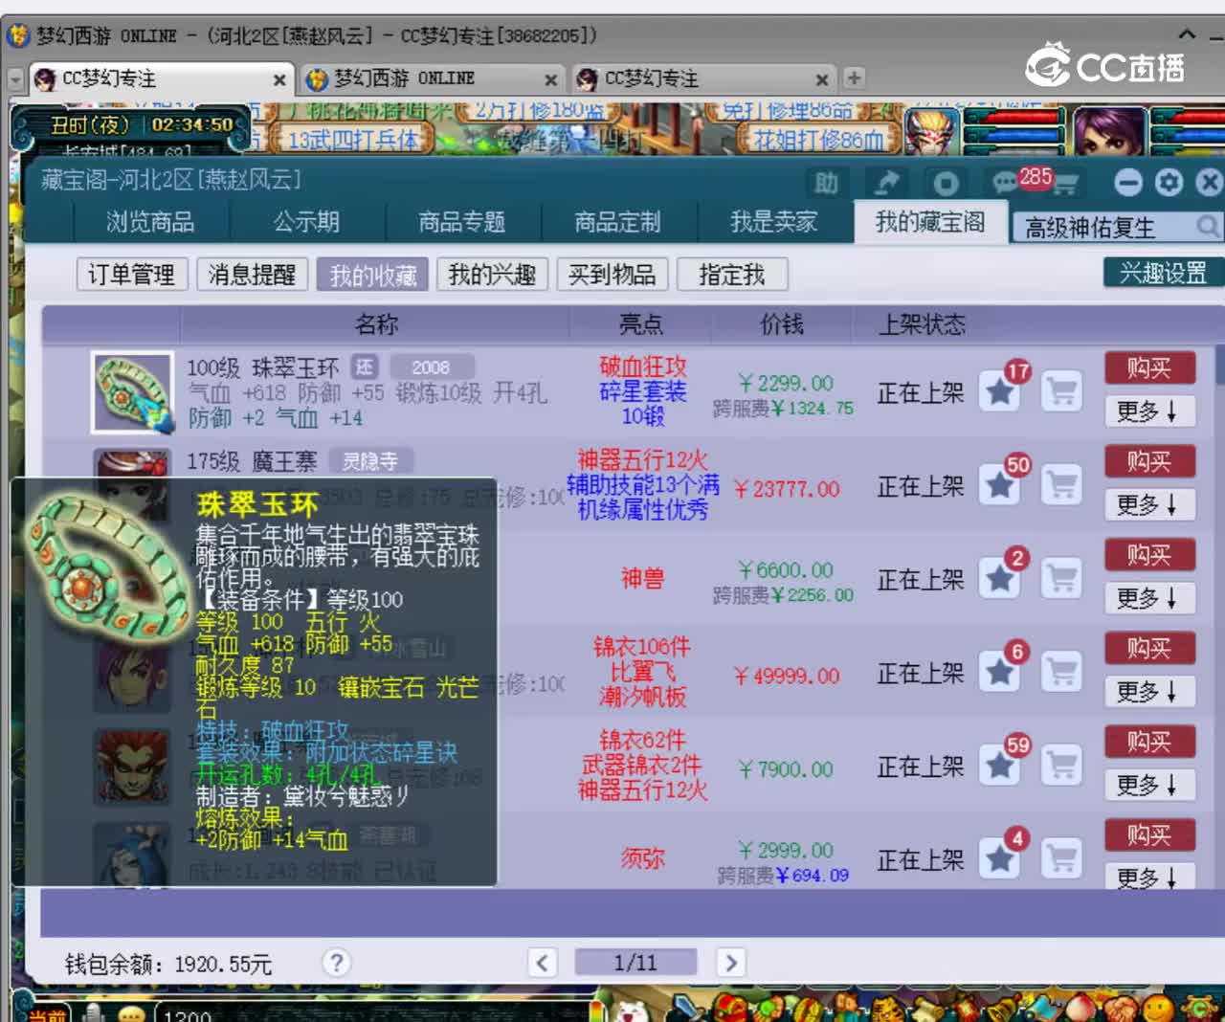Click the round stop/record icon

946,183
